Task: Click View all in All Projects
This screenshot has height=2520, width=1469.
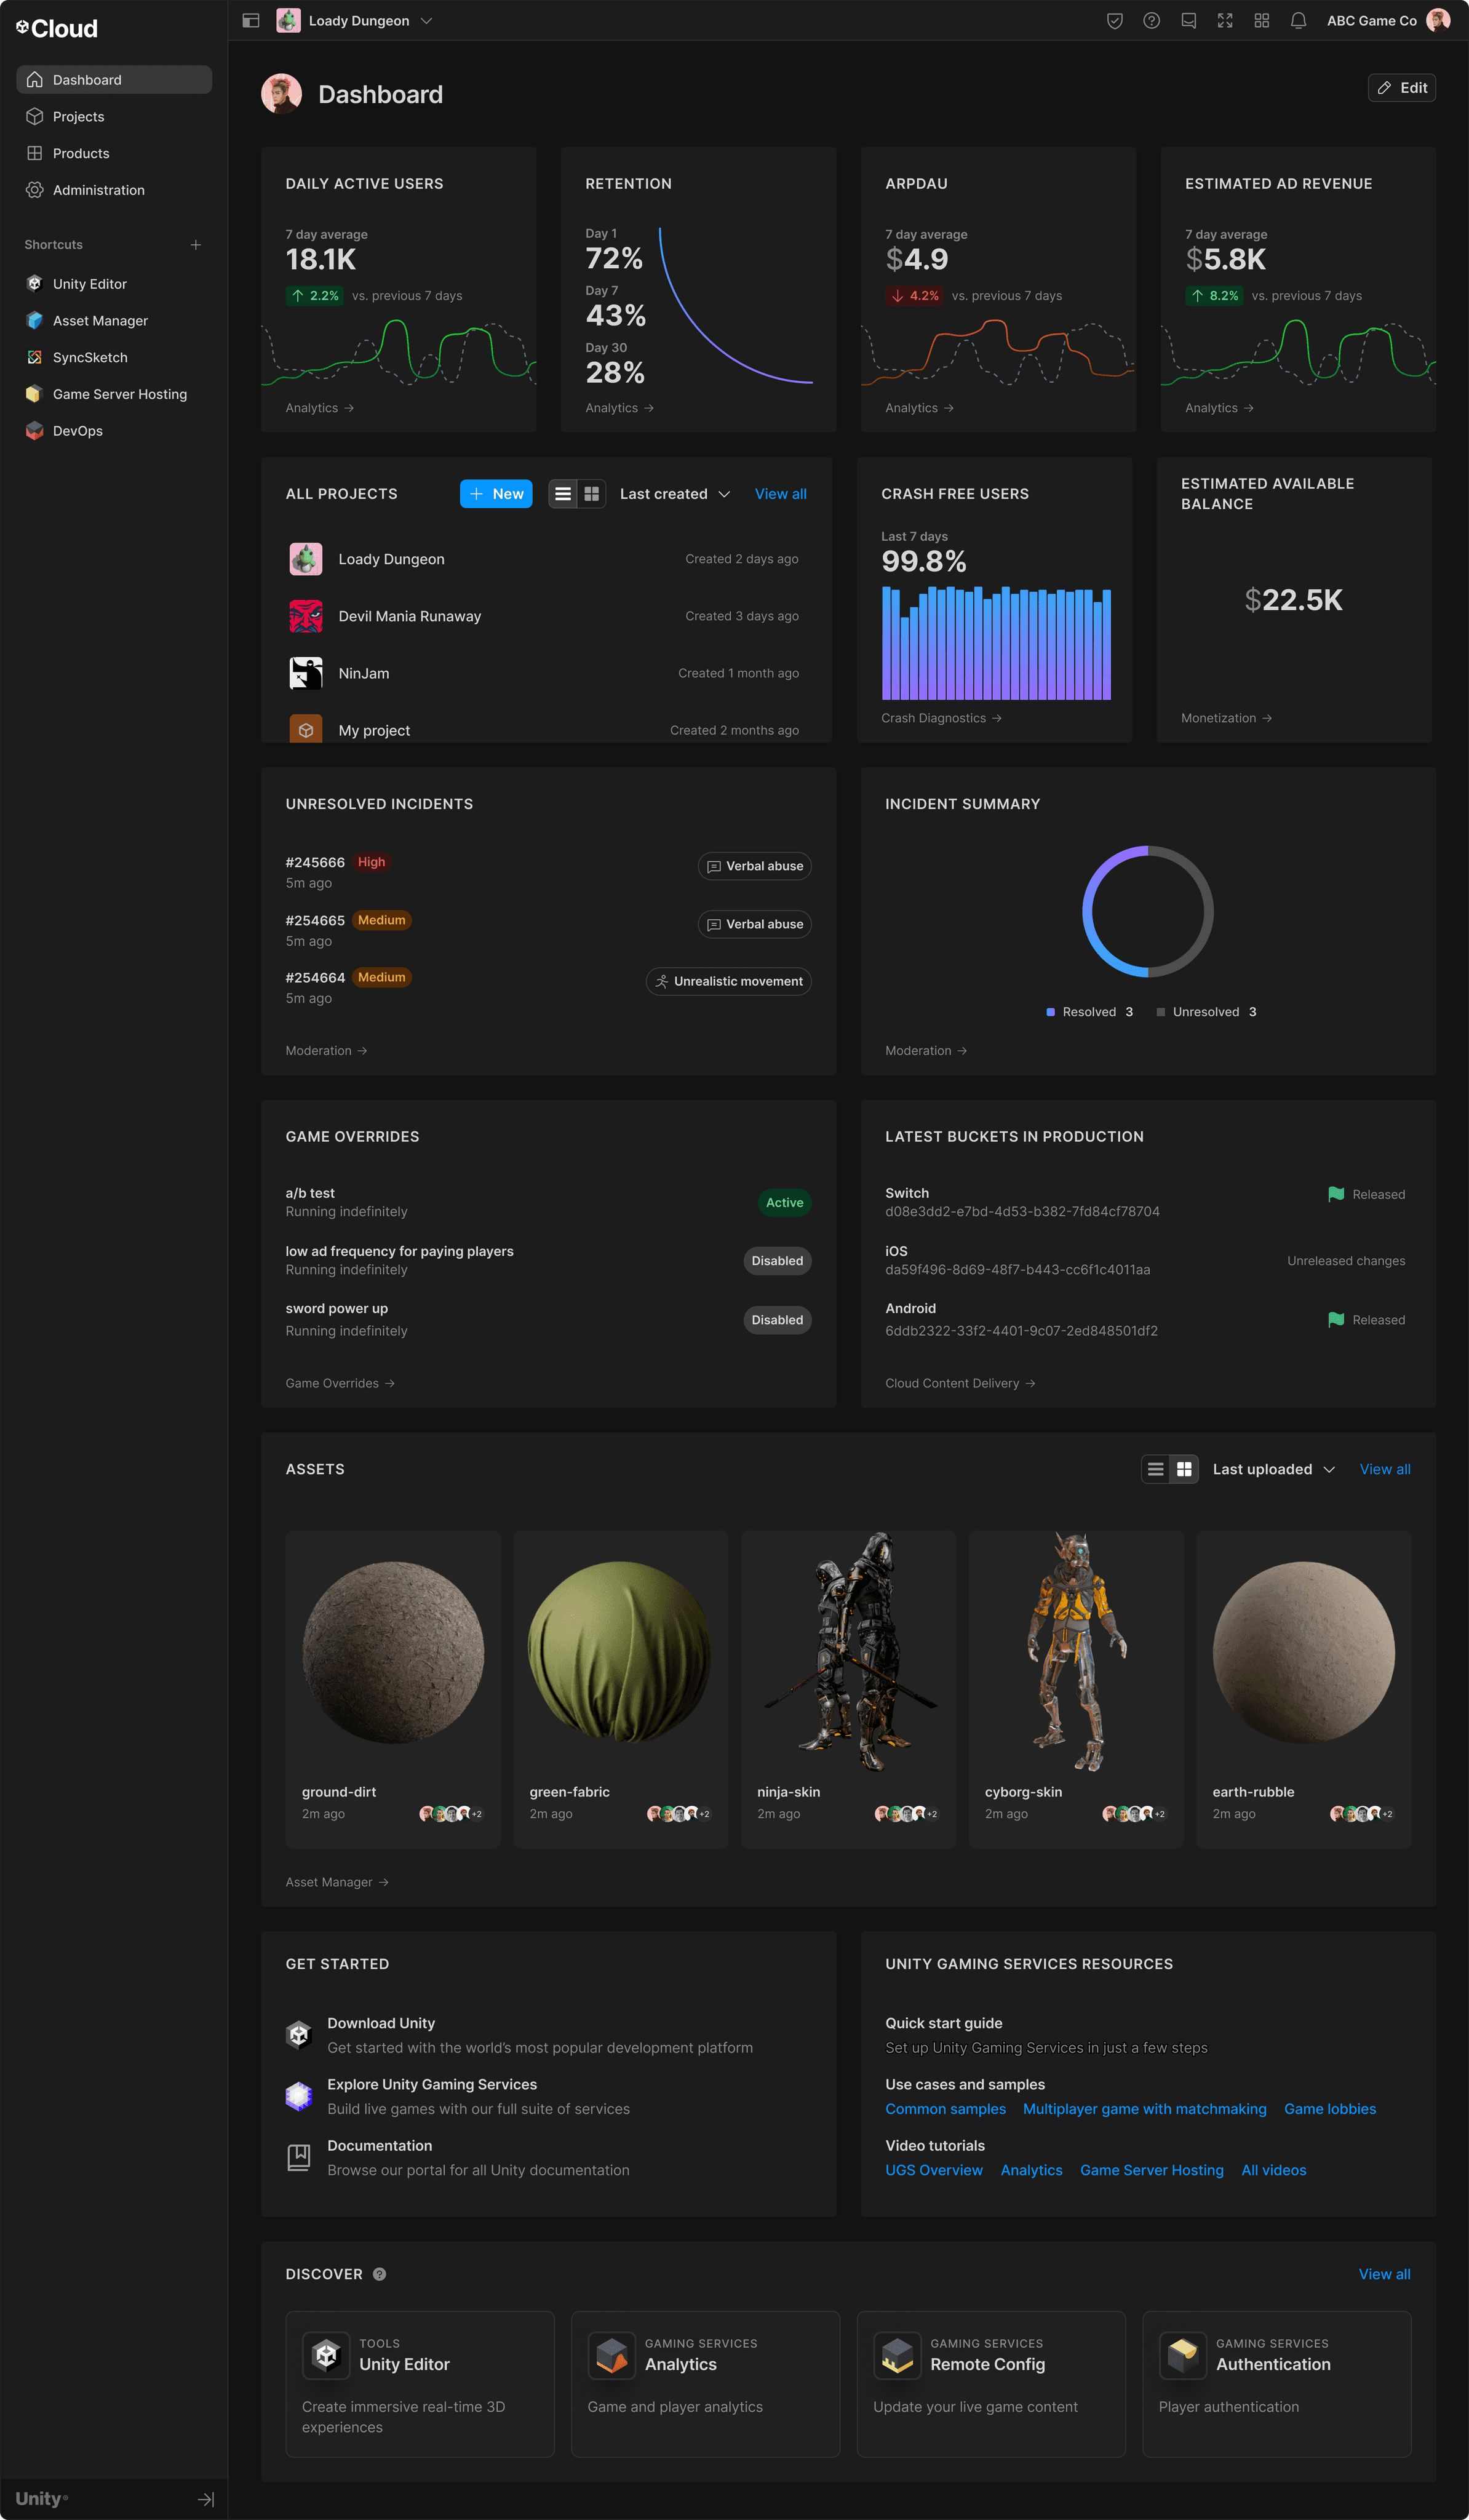Action: click(781, 494)
